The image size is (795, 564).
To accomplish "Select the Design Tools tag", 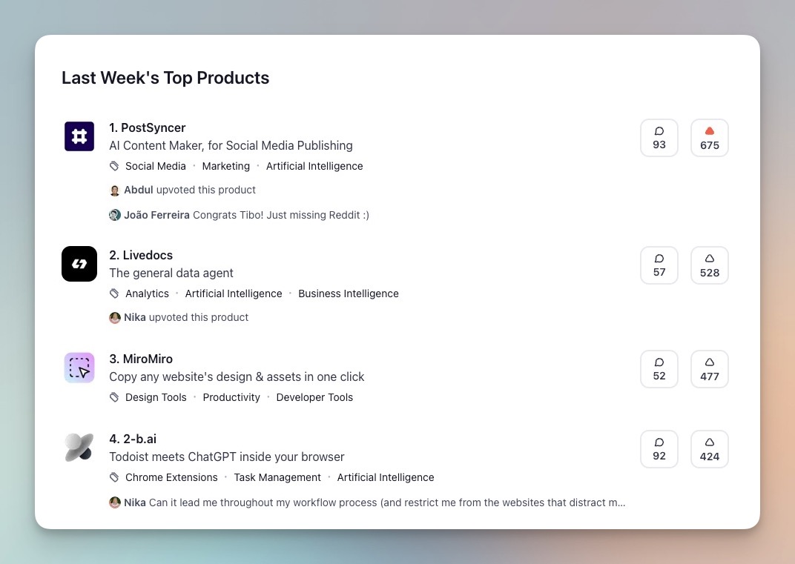I will pos(156,397).
